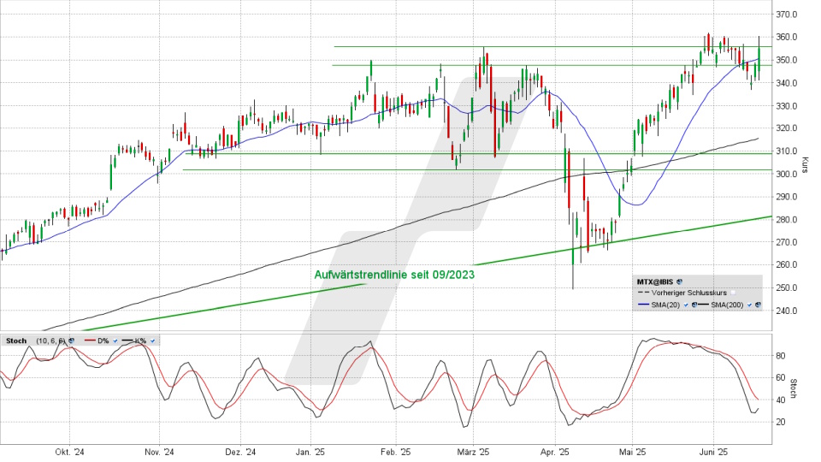Open the SMA(200) settings icon
Image resolution: width=821 pixels, height=462 pixels.
coord(758,305)
